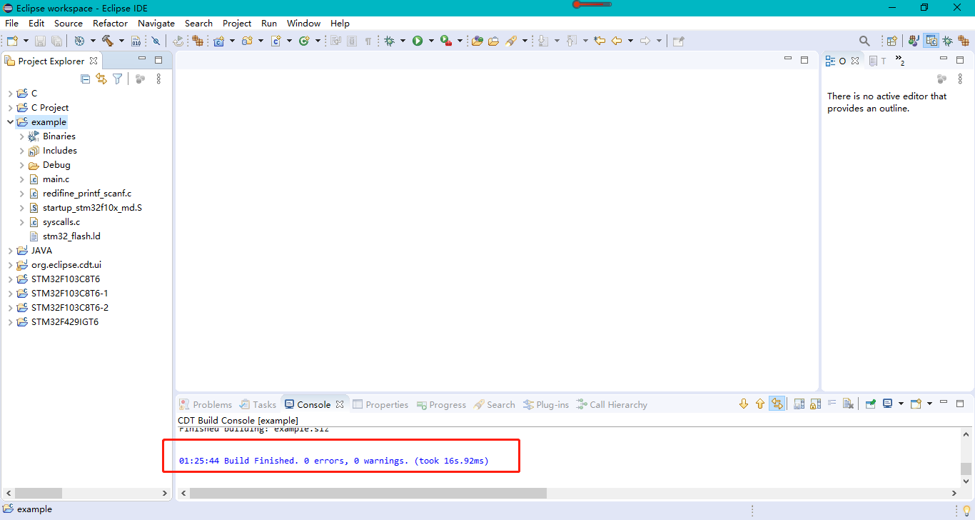The height and width of the screenshot is (520, 975).
Task: Click the Filter funnel in Project Explorer
Action: (117, 79)
